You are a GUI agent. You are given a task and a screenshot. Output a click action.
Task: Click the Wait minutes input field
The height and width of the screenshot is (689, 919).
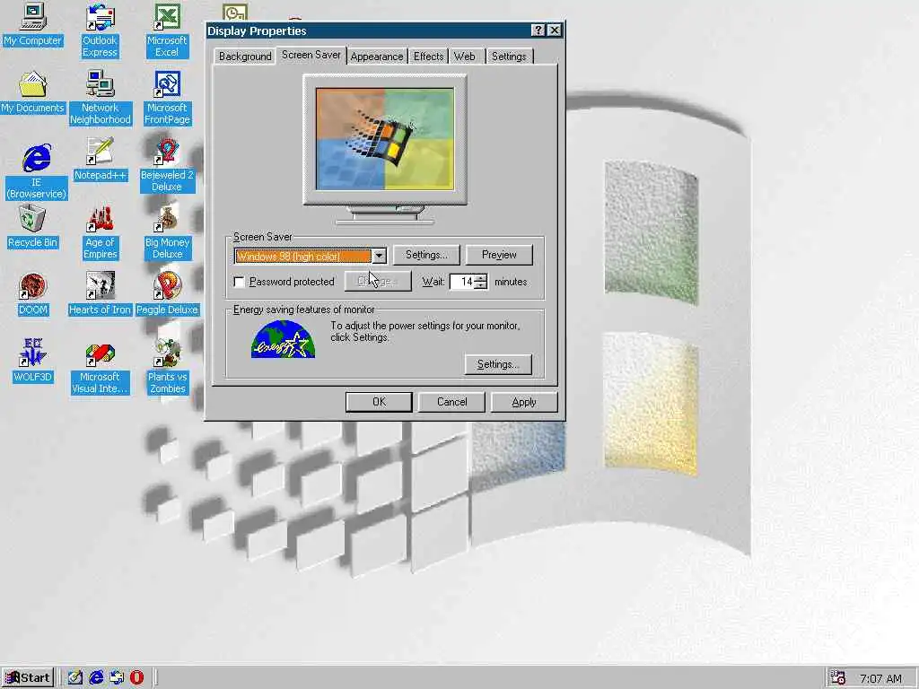click(x=462, y=282)
